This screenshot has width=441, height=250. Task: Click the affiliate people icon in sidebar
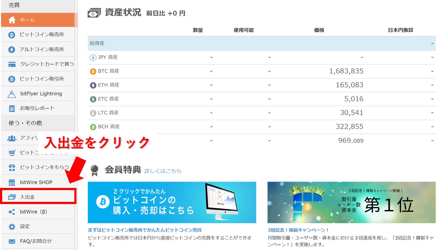point(12,138)
